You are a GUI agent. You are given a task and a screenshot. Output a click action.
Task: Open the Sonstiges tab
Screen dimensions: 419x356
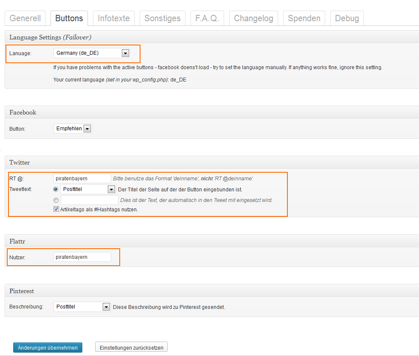pyautogui.click(x=162, y=18)
